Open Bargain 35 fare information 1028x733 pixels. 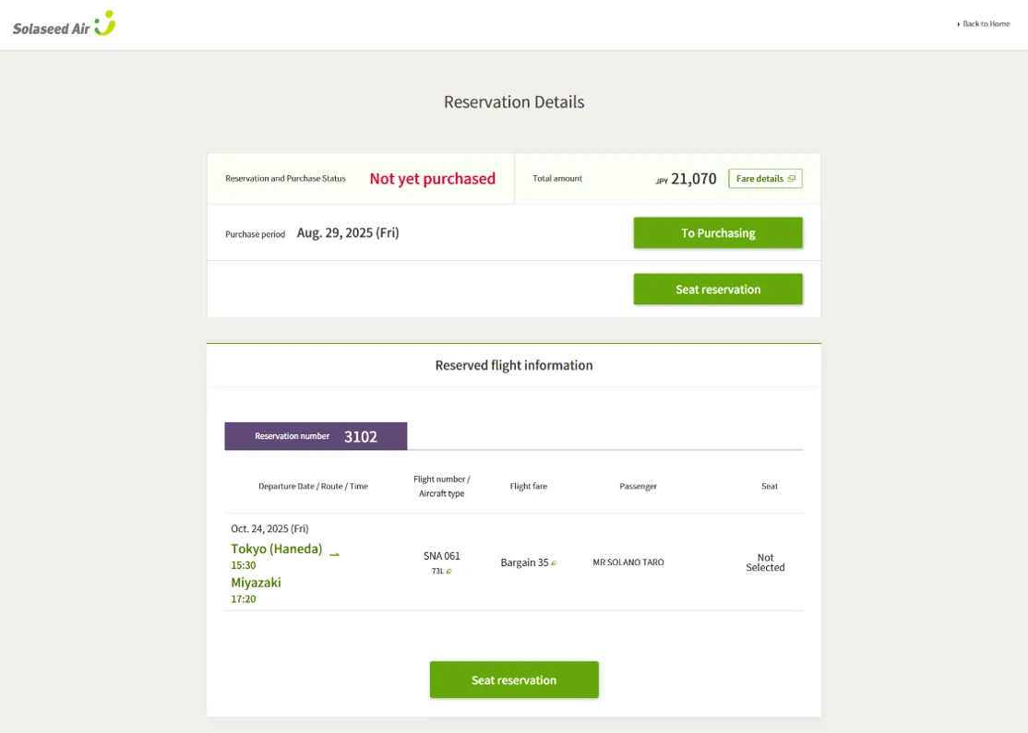click(x=524, y=562)
